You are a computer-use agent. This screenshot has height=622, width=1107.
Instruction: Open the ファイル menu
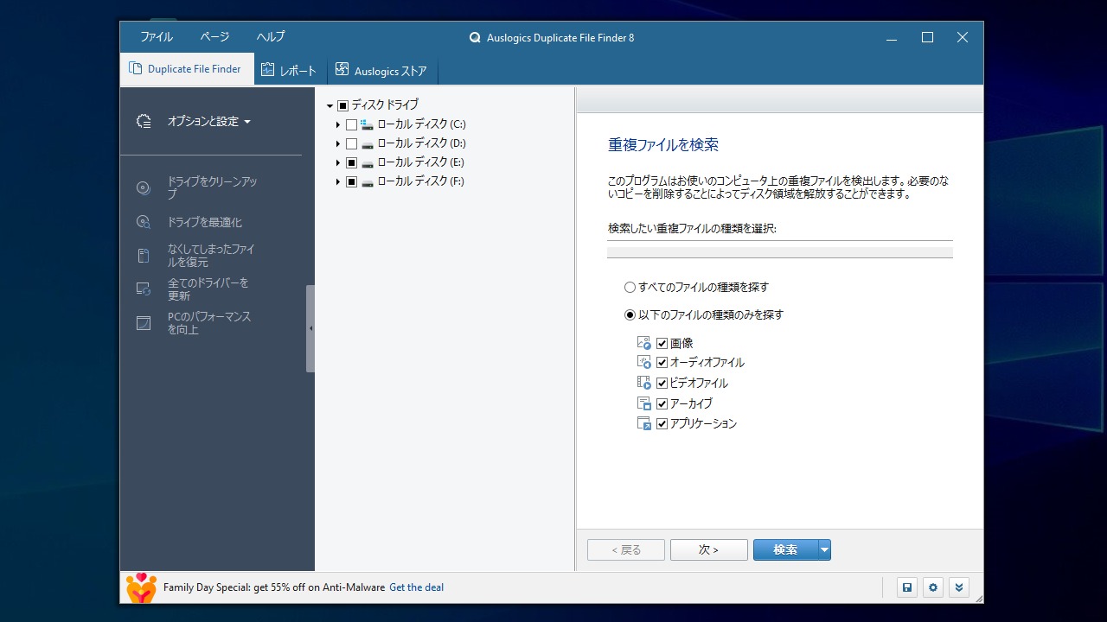point(157,37)
